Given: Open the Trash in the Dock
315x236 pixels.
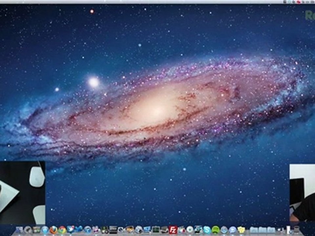Looking at the screenshot, I should [297, 229].
